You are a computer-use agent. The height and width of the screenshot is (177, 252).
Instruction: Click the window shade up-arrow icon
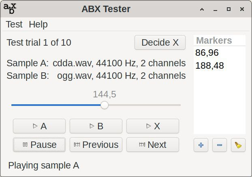[202, 9]
